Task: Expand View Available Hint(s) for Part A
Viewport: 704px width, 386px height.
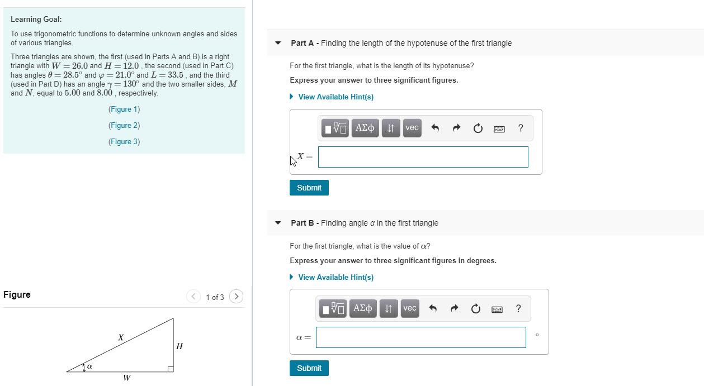Action: pyautogui.click(x=336, y=97)
